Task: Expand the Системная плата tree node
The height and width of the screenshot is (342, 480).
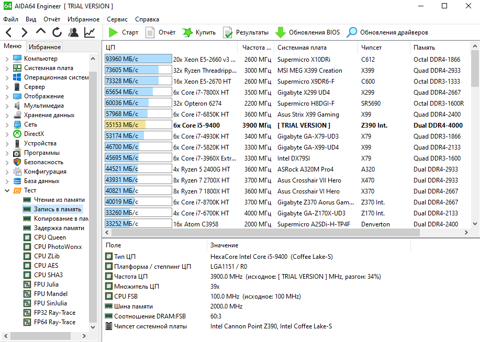Action: coord(7,68)
